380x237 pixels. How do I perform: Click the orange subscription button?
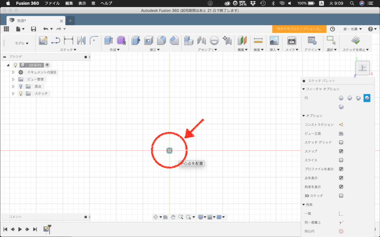tap(299, 29)
